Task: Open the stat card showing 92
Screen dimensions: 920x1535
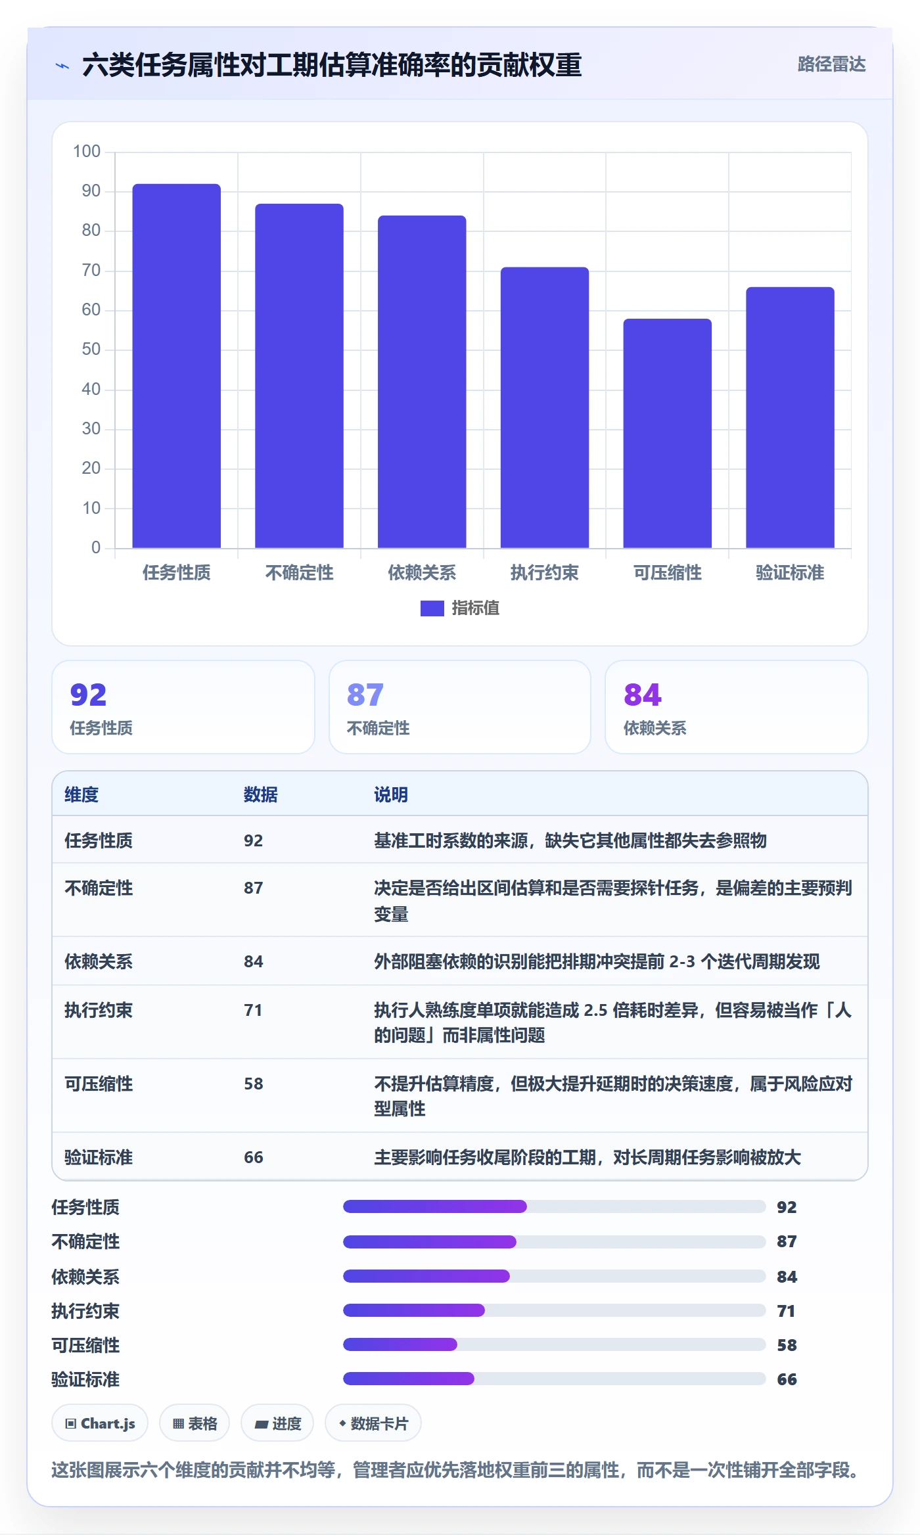Action: 183,707
